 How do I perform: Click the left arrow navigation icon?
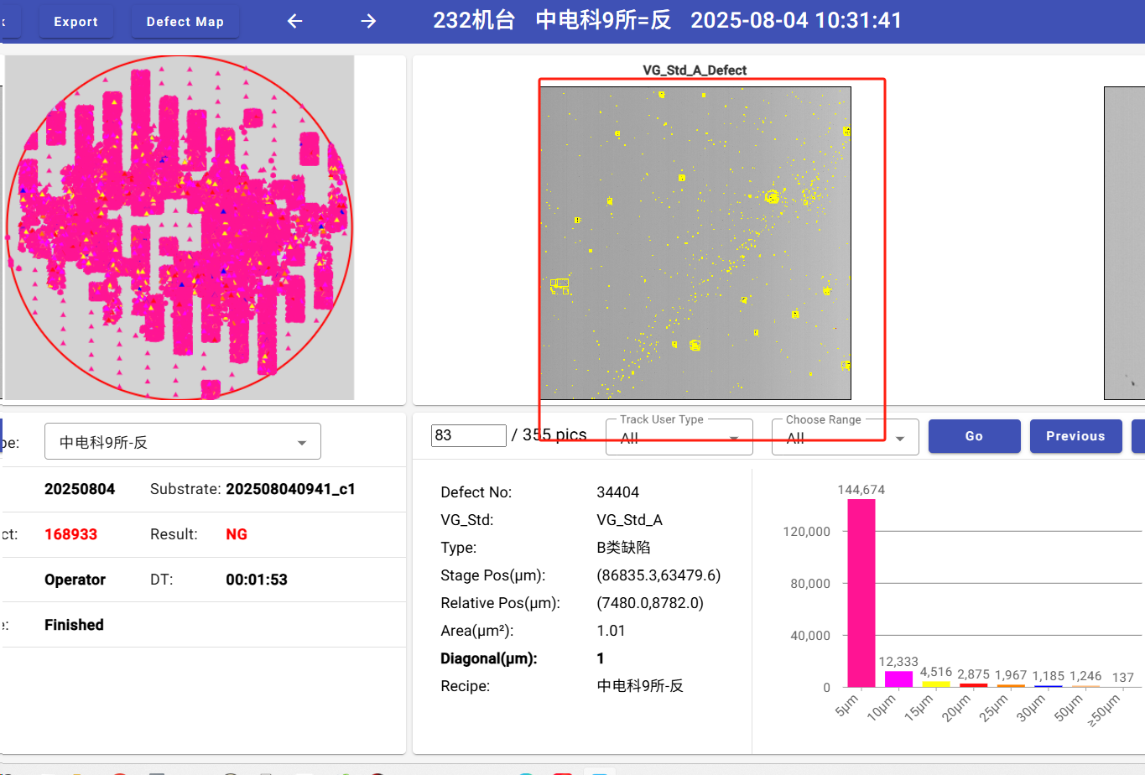295,21
